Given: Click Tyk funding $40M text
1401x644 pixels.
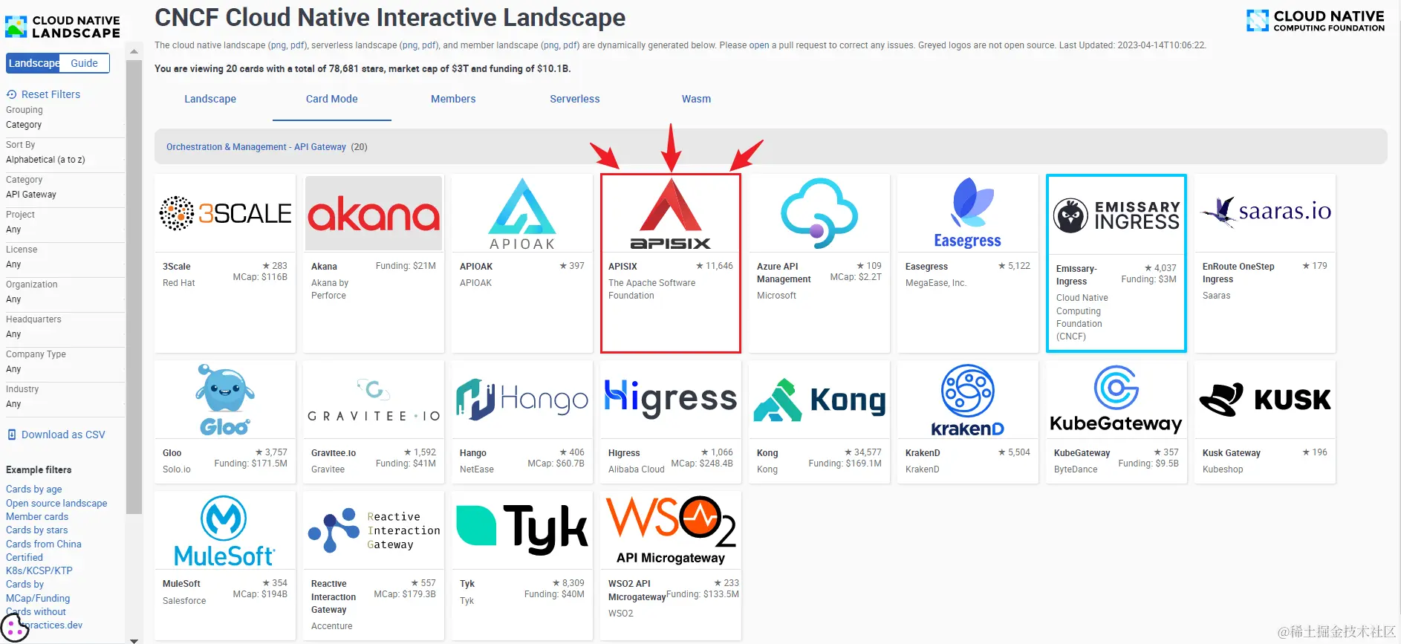Looking at the screenshot, I should point(554,594).
